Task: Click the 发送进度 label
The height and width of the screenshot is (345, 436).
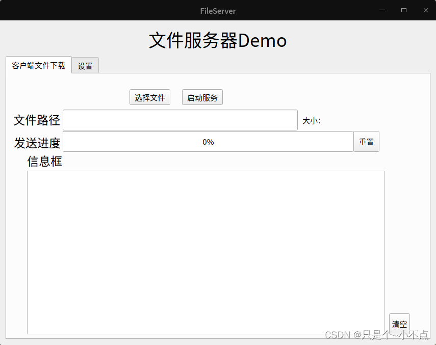Action: tap(37, 143)
